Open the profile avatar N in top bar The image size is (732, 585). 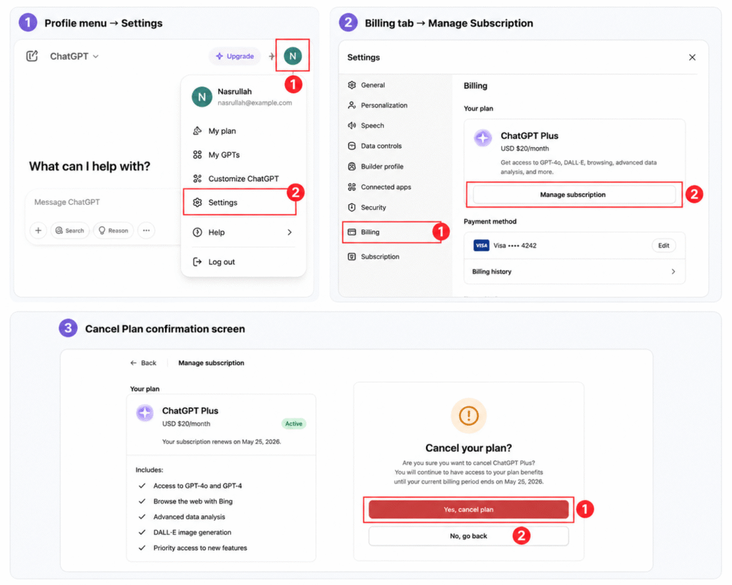pos(292,56)
